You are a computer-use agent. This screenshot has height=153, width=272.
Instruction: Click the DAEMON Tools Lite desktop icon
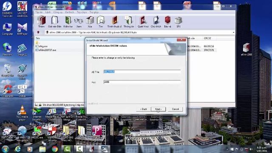pos(7,9)
